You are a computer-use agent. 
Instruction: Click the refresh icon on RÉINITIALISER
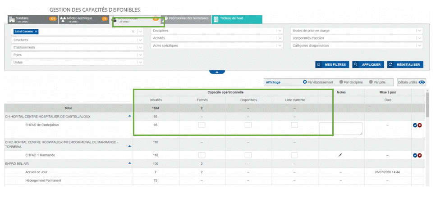pyautogui.click(x=390, y=64)
